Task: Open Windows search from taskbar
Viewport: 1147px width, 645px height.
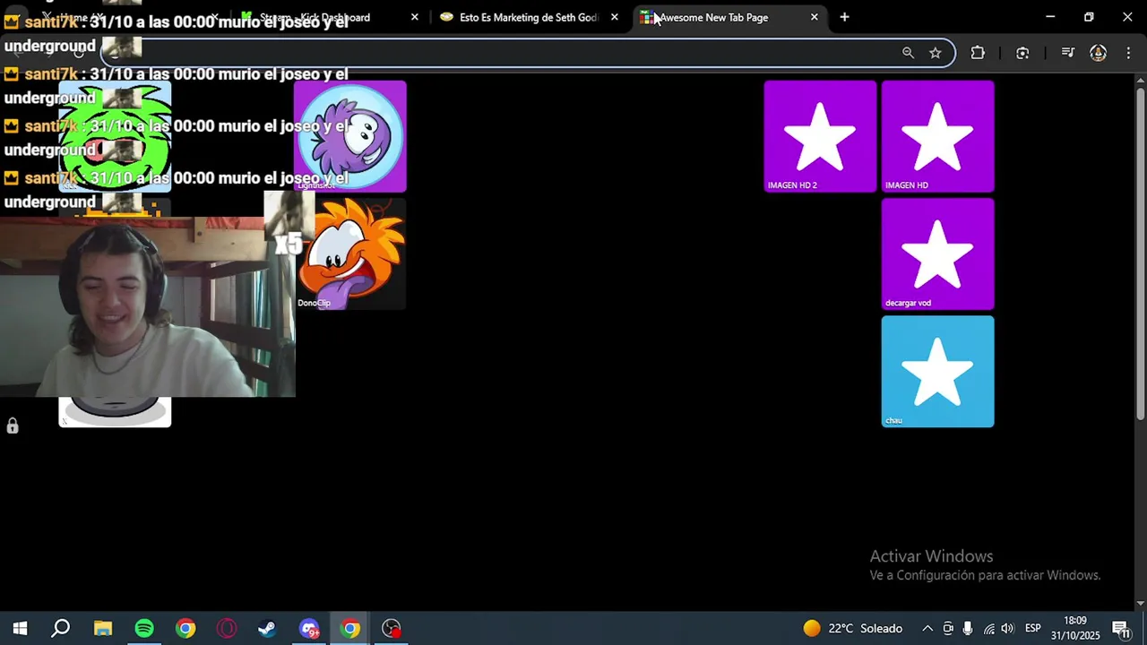Action: tap(60, 628)
